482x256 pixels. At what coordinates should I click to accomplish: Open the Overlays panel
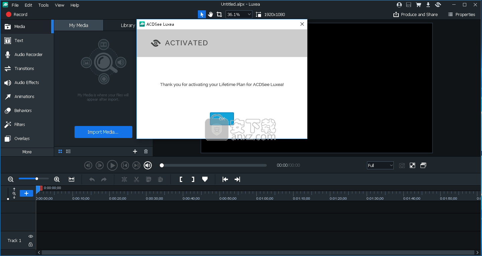27,138
